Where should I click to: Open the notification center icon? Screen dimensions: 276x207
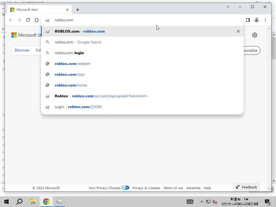[267, 202]
